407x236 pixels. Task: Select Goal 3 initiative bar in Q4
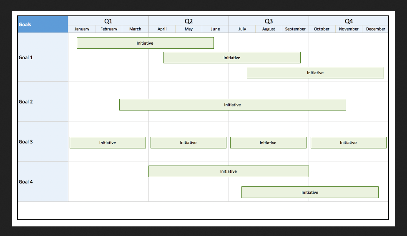[x=348, y=143]
